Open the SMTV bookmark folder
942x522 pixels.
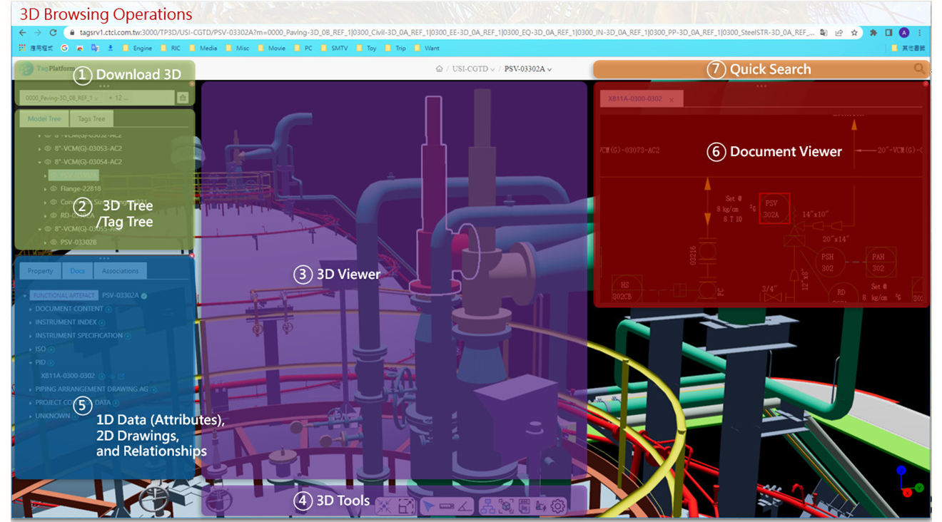pyautogui.click(x=335, y=48)
